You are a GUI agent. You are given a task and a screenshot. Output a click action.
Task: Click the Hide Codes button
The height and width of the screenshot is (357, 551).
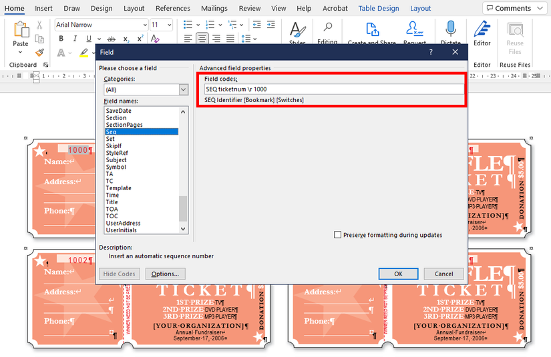pyautogui.click(x=119, y=274)
